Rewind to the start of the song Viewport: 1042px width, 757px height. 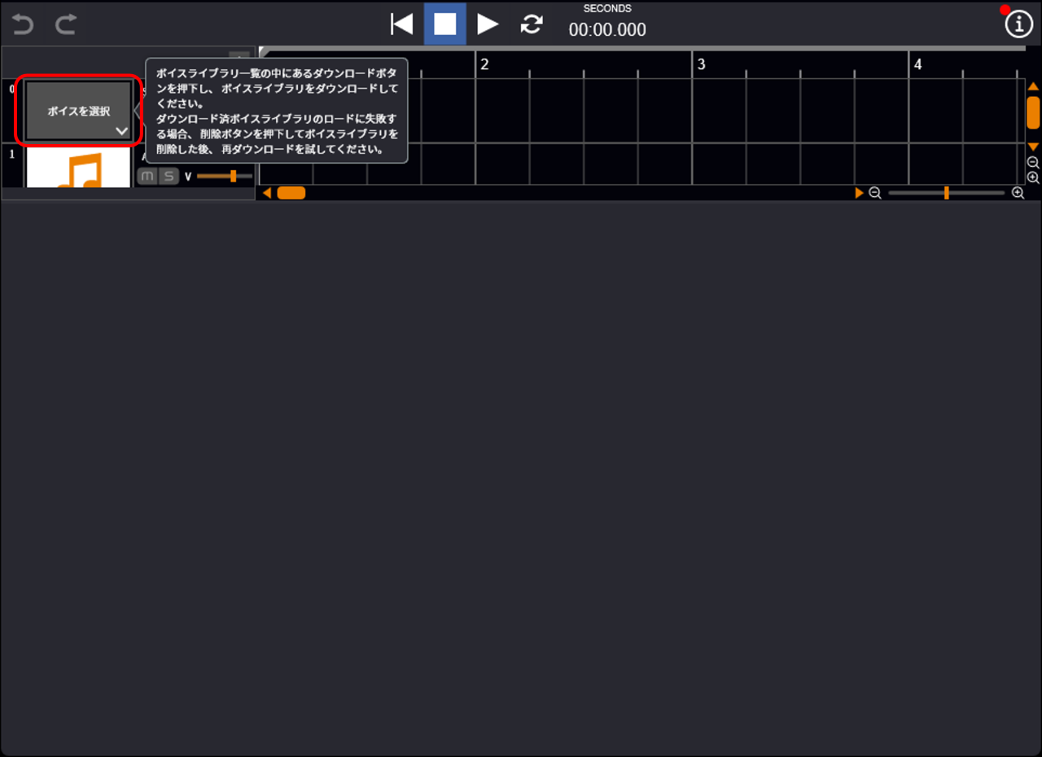pyautogui.click(x=401, y=24)
